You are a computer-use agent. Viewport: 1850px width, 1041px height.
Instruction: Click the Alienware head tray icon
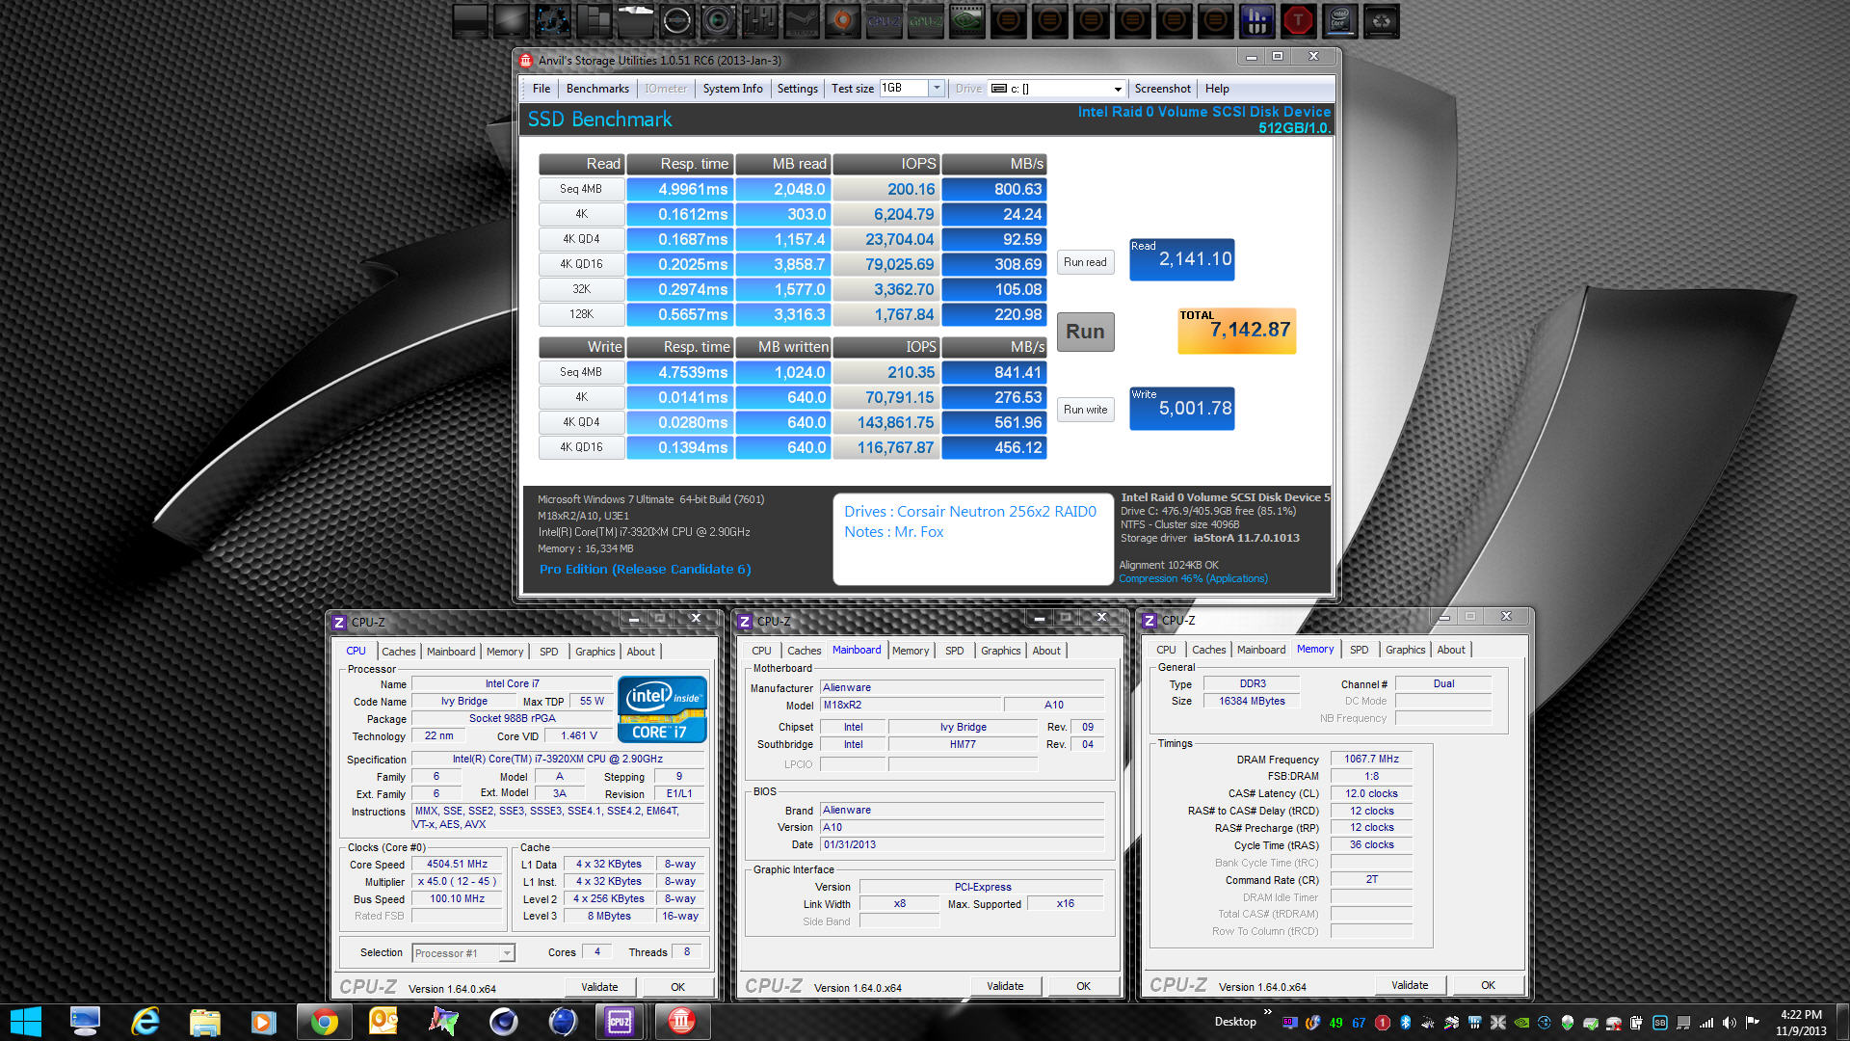click(x=1568, y=1023)
